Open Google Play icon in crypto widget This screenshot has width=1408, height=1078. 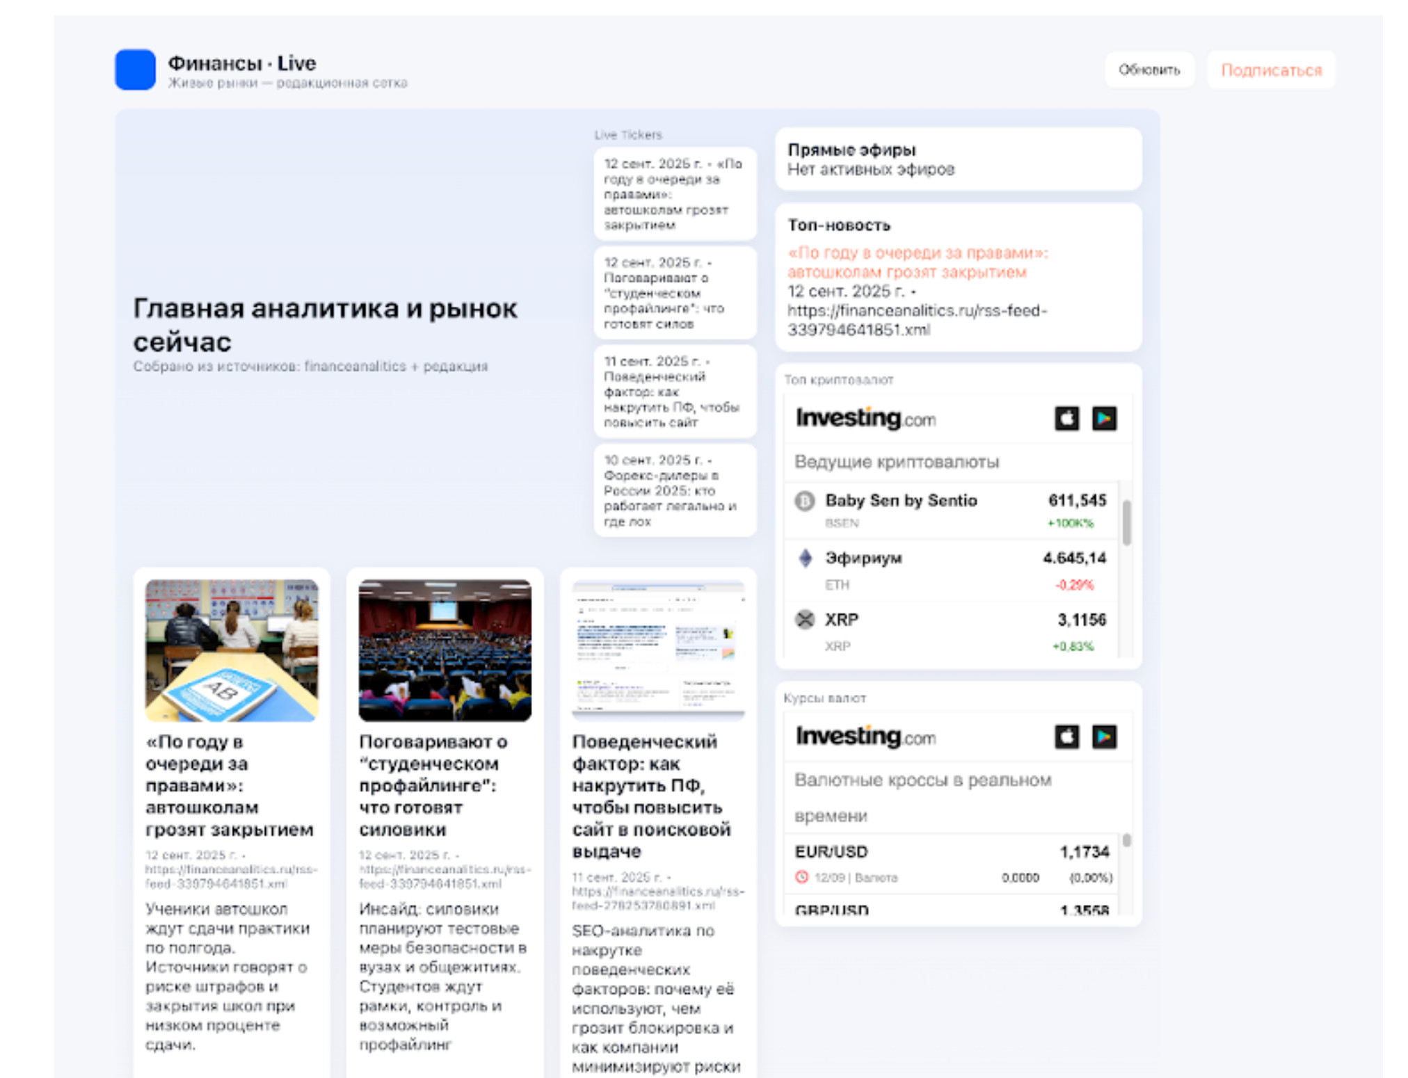(x=1104, y=419)
